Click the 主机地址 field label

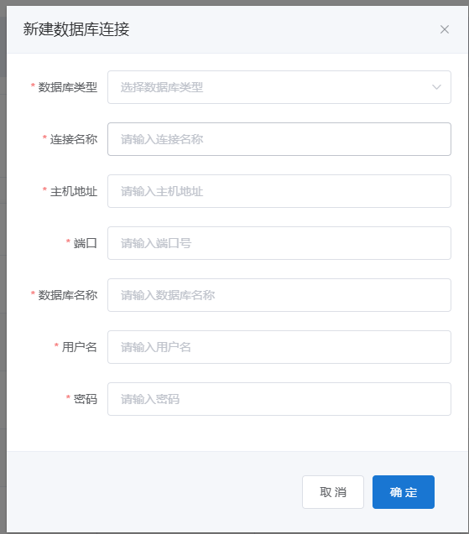pyautogui.click(x=74, y=191)
